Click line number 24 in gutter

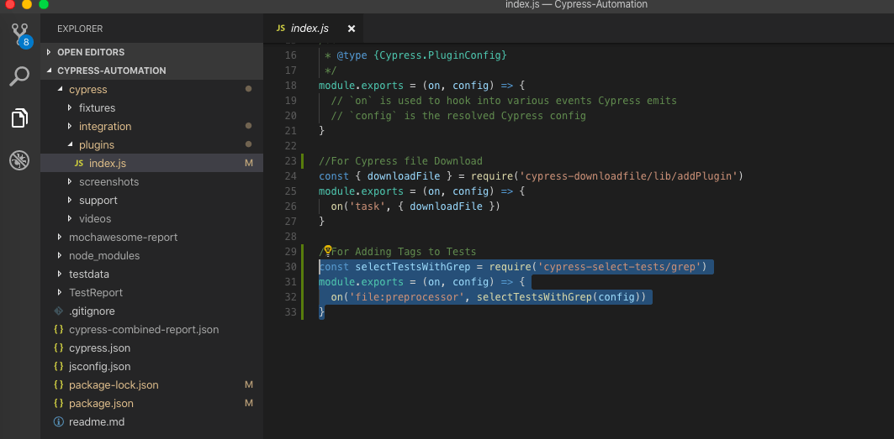point(290,176)
